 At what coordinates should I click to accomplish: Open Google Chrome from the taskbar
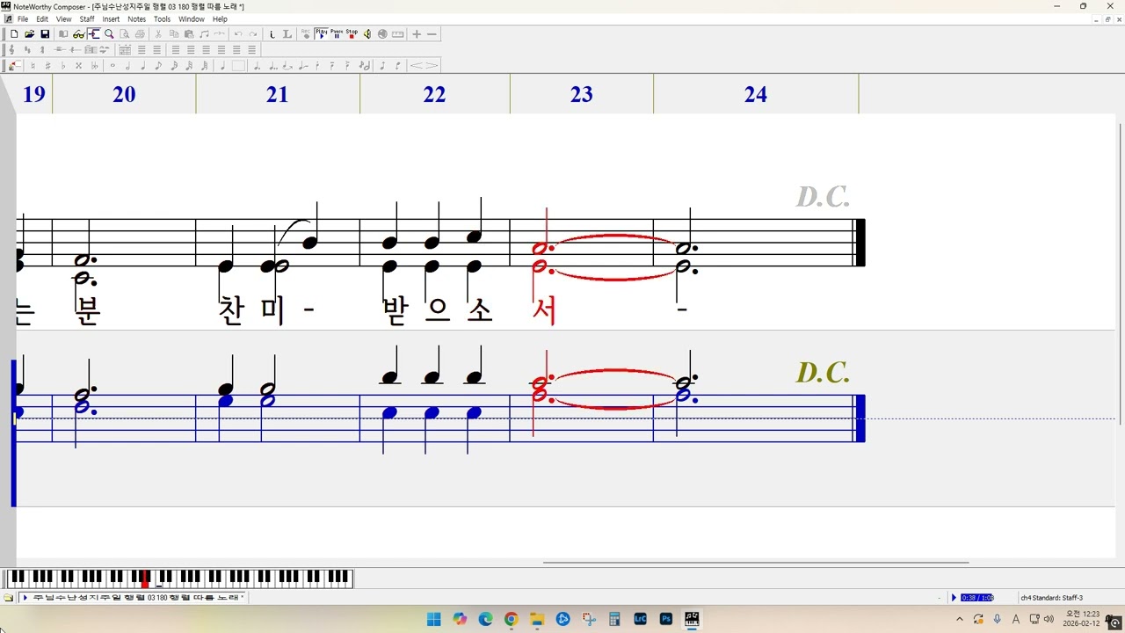tap(511, 619)
